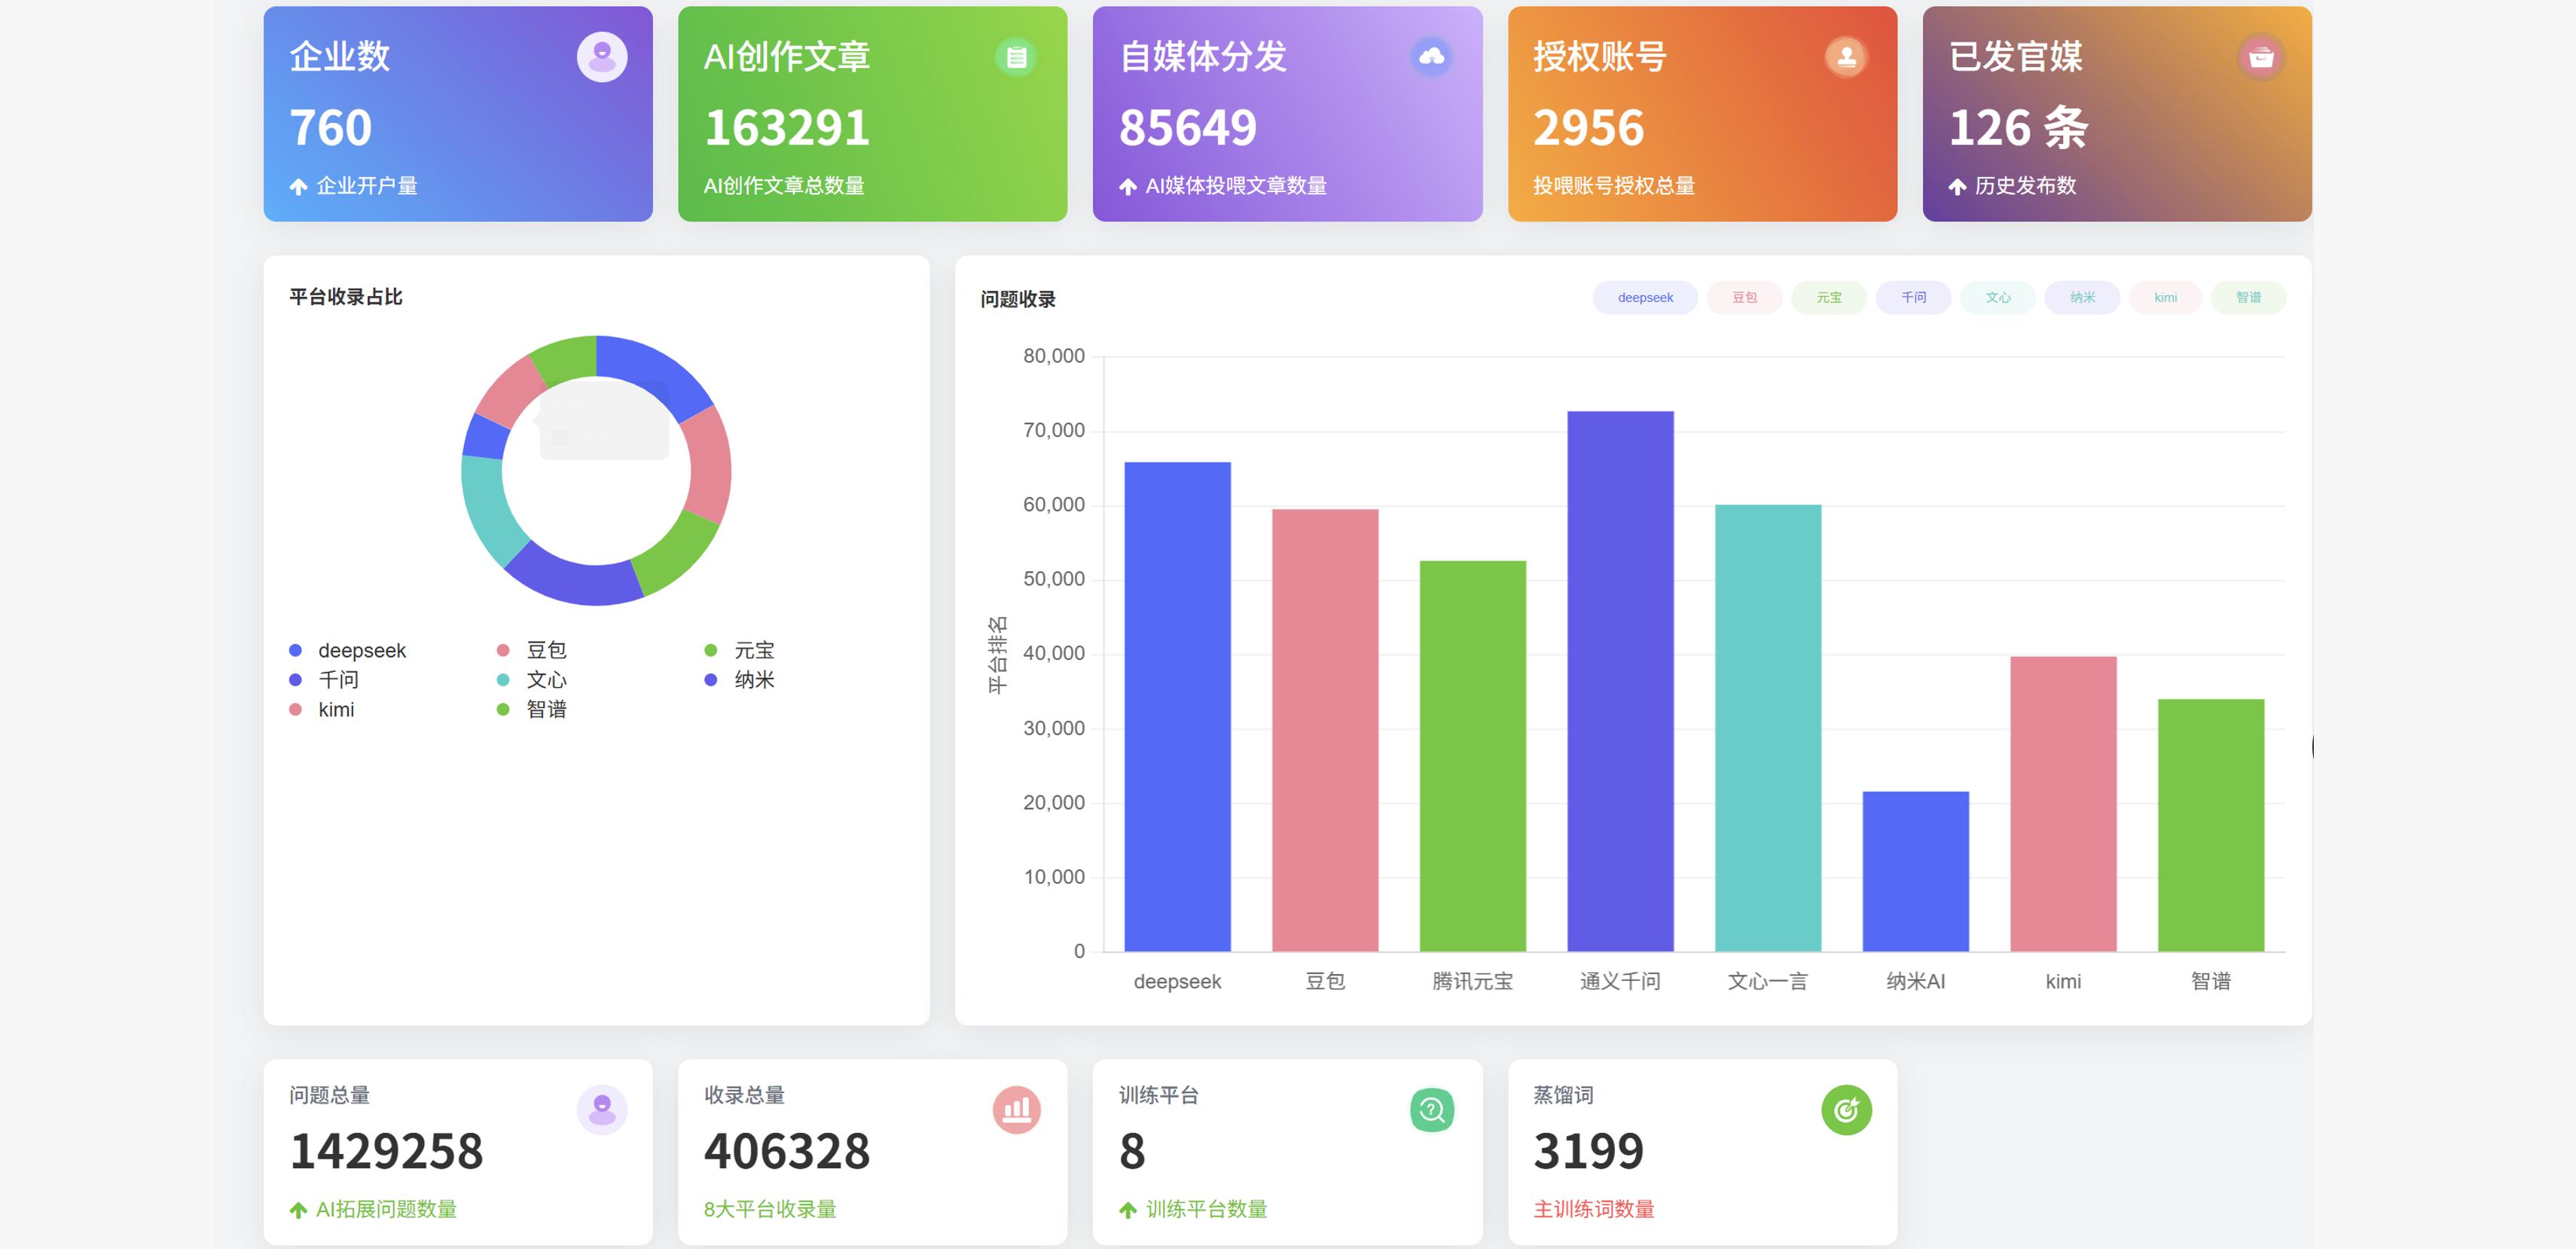Toggle 千问 pill in bar chart legend
The image size is (2576, 1249).
coord(1913,298)
